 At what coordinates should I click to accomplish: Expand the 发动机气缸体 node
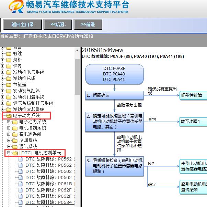coord(2,91)
